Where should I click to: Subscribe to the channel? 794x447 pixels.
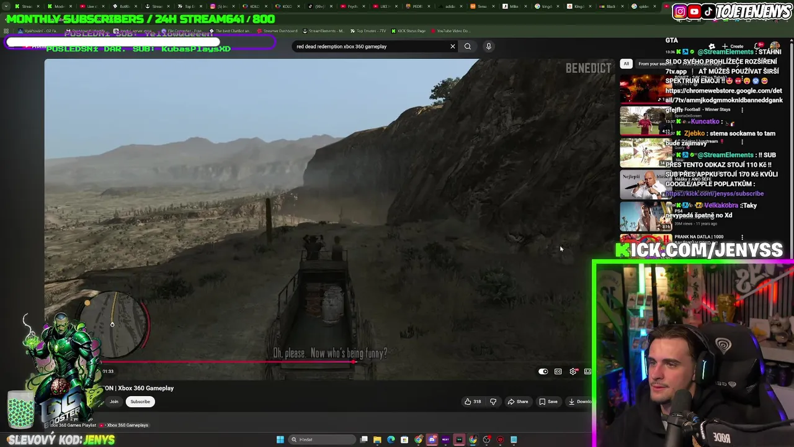tap(140, 402)
